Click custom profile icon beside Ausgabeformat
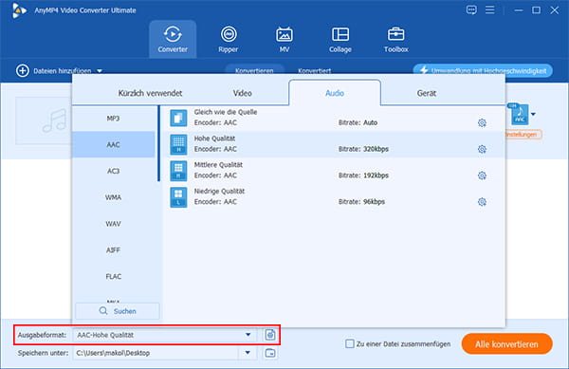The width and height of the screenshot is (569, 369). [x=270, y=335]
